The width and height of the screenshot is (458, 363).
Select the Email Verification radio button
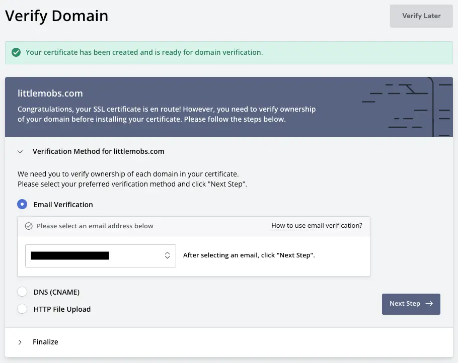[x=22, y=204]
